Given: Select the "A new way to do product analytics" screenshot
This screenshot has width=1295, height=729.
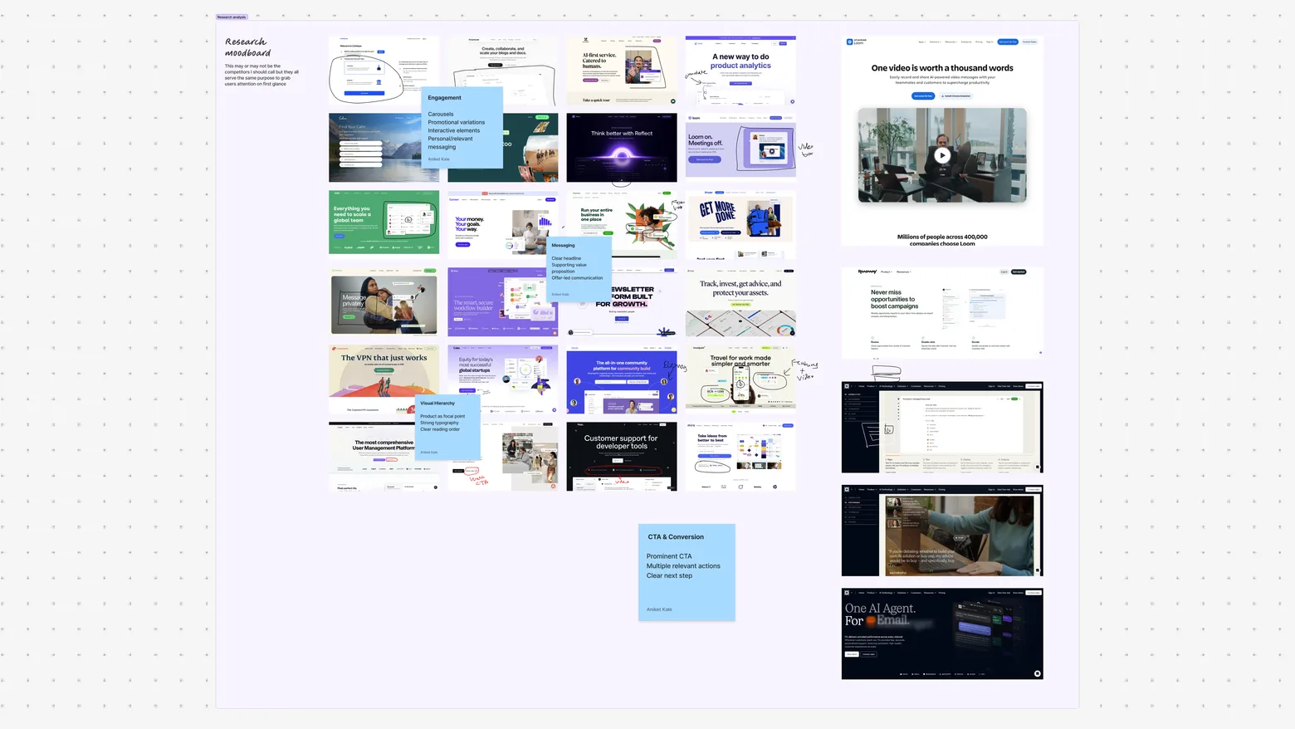Looking at the screenshot, I should [x=740, y=70].
